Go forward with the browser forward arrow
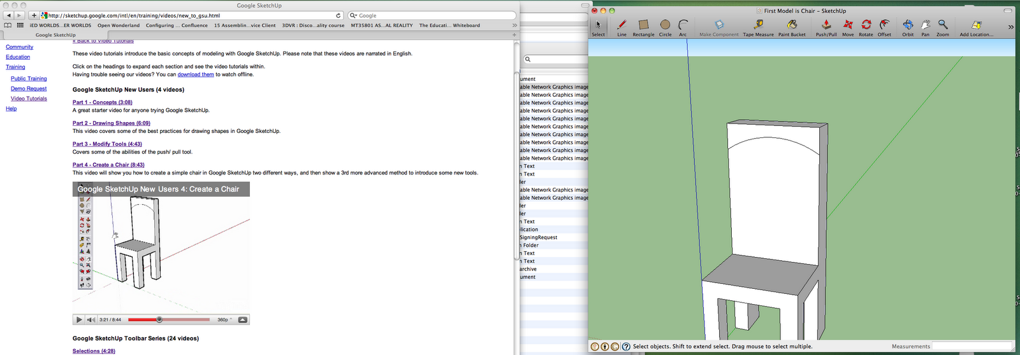1020x355 pixels. click(19, 15)
